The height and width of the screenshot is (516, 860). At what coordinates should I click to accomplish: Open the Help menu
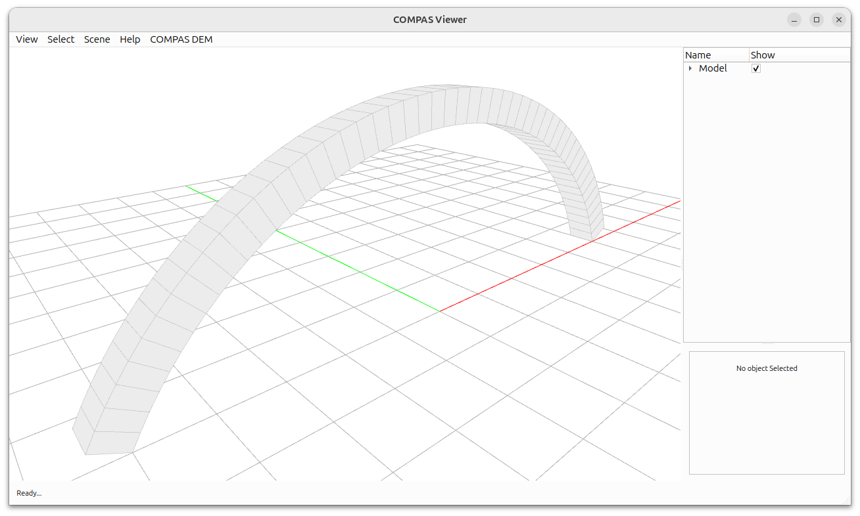pos(130,39)
